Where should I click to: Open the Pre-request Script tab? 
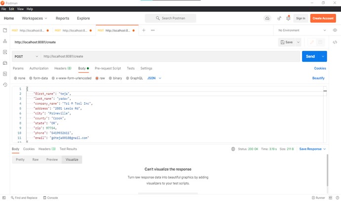pos(108,68)
